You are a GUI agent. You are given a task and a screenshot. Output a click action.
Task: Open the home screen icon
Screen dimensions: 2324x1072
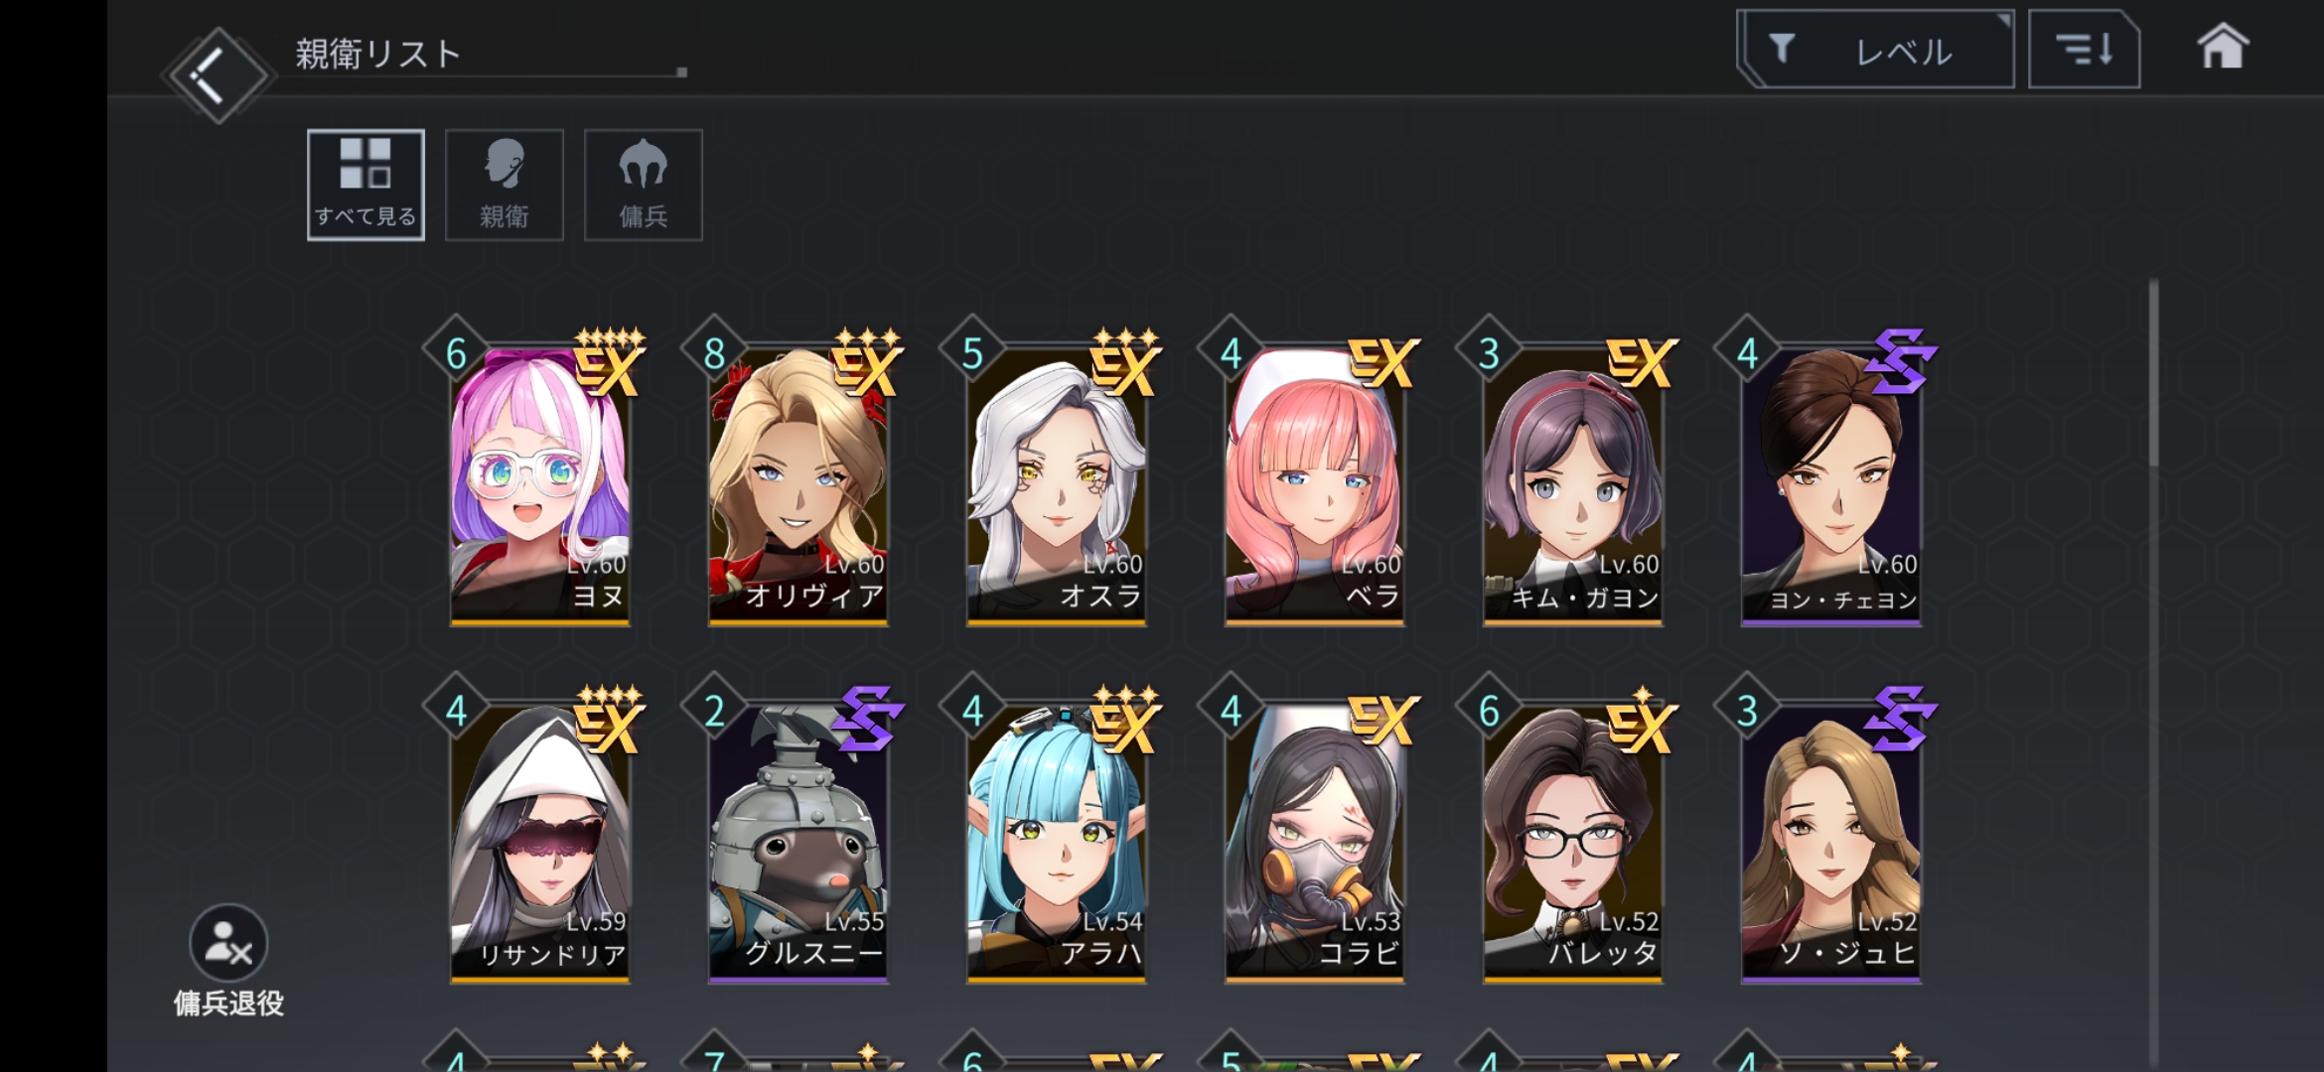point(2222,47)
